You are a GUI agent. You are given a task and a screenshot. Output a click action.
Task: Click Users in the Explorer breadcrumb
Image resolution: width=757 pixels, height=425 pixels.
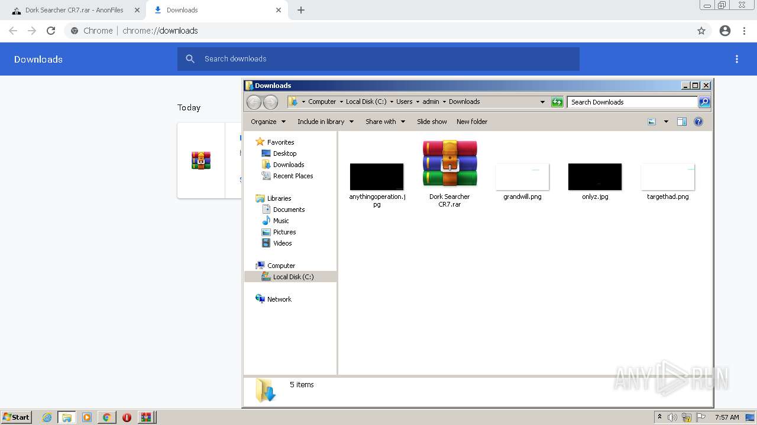pos(404,102)
